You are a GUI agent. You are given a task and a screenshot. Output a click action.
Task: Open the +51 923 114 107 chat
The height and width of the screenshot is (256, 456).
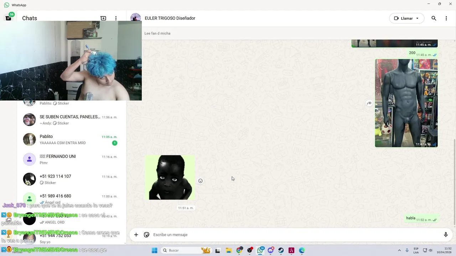click(71, 179)
